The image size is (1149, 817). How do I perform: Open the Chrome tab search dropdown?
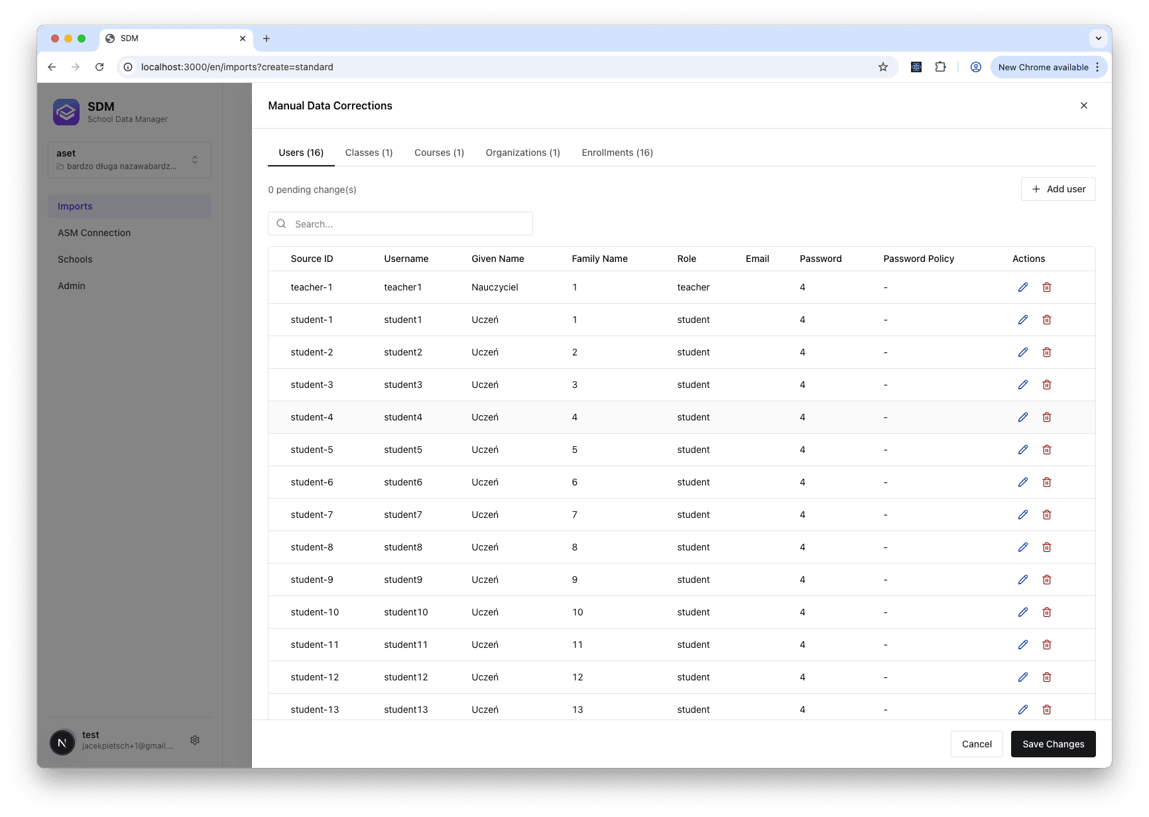1099,38
